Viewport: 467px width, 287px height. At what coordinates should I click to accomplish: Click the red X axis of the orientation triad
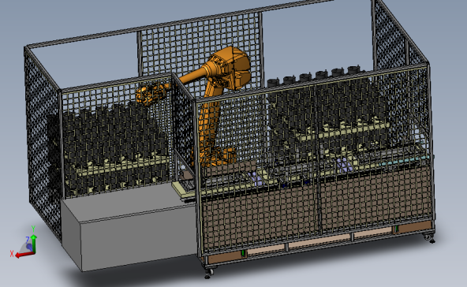(x=24, y=255)
